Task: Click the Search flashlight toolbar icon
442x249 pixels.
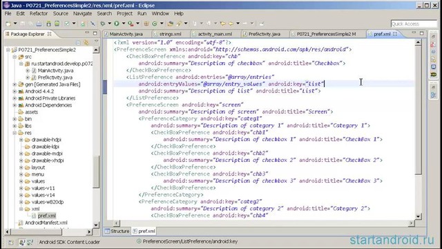Action: [179, 24]
